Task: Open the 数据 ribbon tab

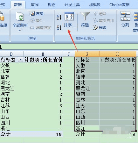Action: (x=18, y=5)
